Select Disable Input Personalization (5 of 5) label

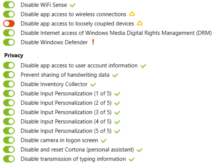tap(66, 131)
